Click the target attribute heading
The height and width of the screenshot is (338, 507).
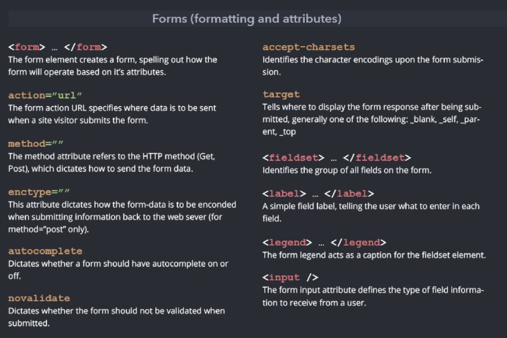click(281, 94)
